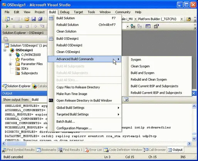The height and width of the screenshot is (161, 198).
Task: Click the green Start Debugging arrow
Action: pos(7,27)
